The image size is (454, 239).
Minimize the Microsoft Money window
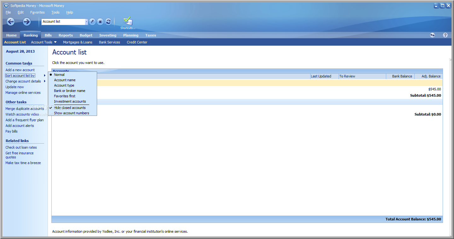point(436,5)
